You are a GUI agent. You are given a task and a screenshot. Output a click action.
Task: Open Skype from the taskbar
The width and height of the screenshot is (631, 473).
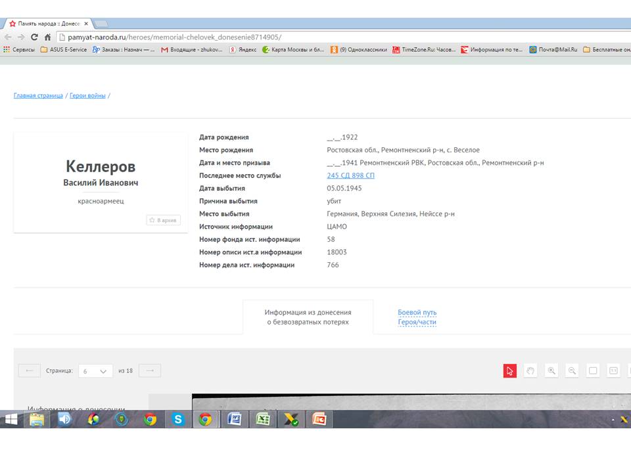point(177,419)
